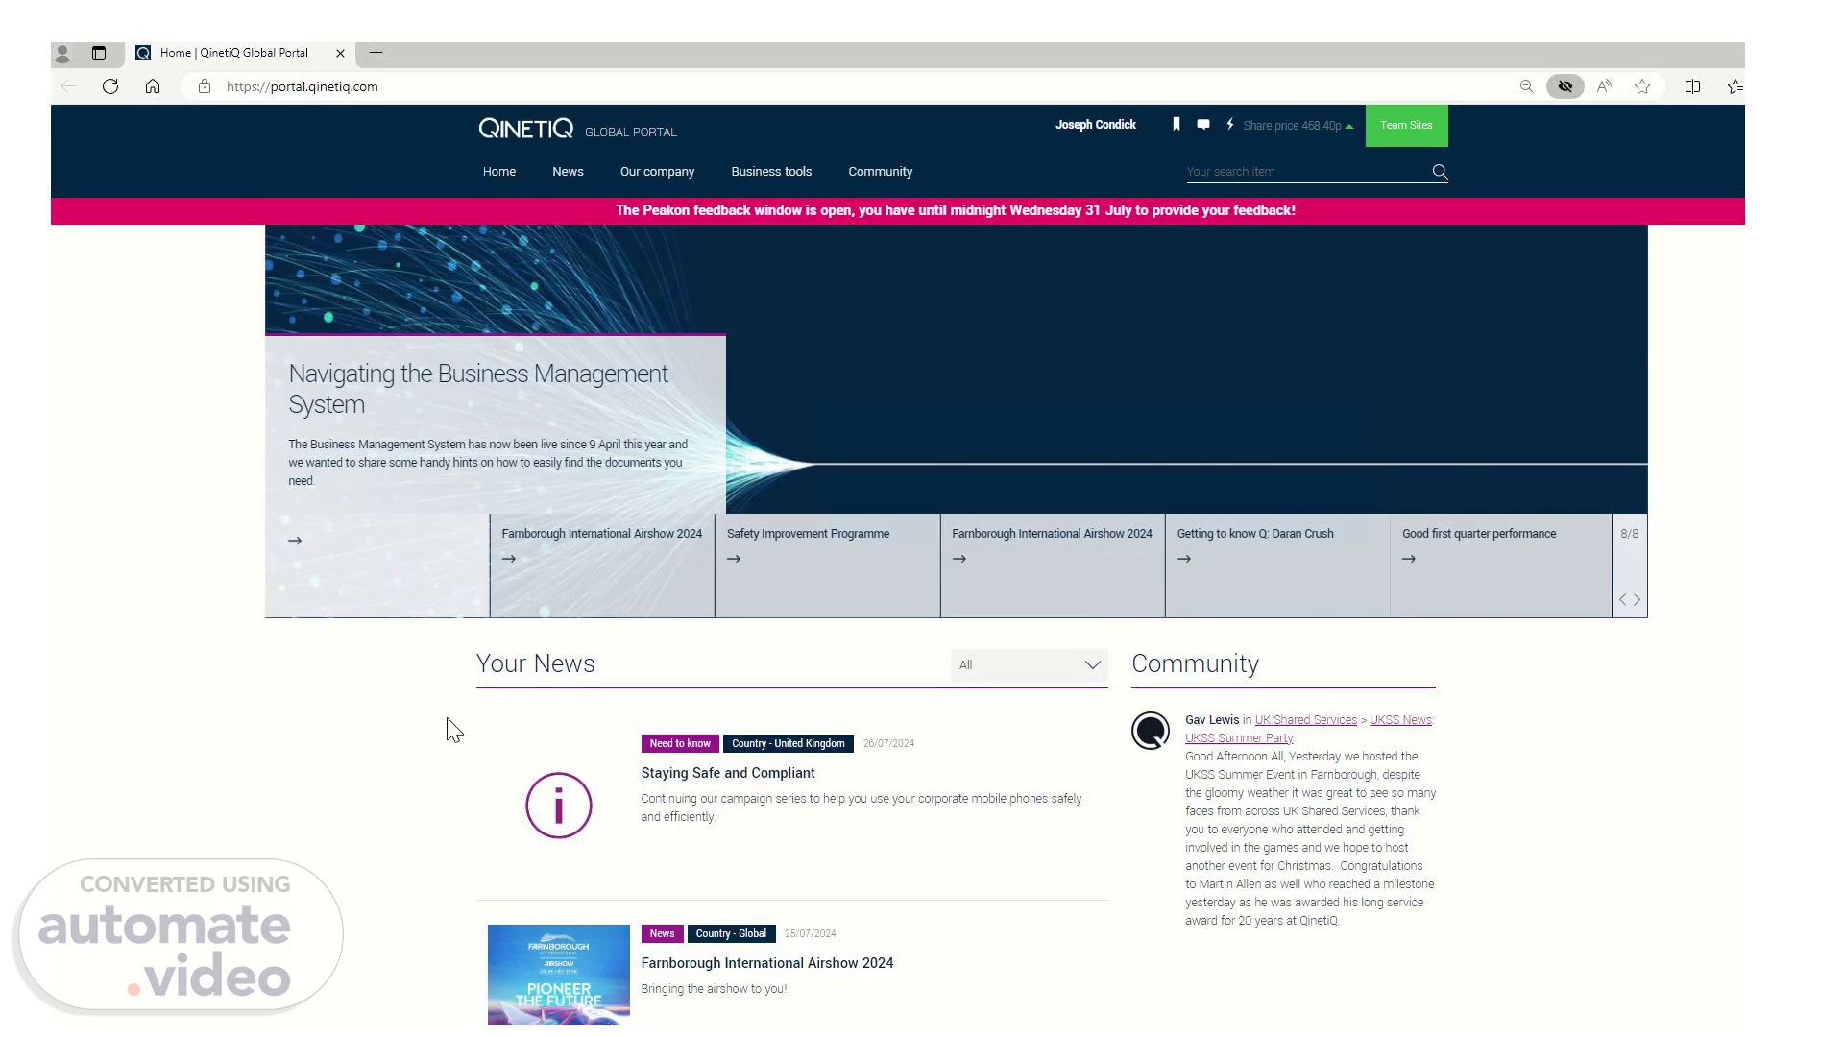Screen dimensions: 1844x1037
Task: Open the Our company menu
Action: [x=657, y=172]
